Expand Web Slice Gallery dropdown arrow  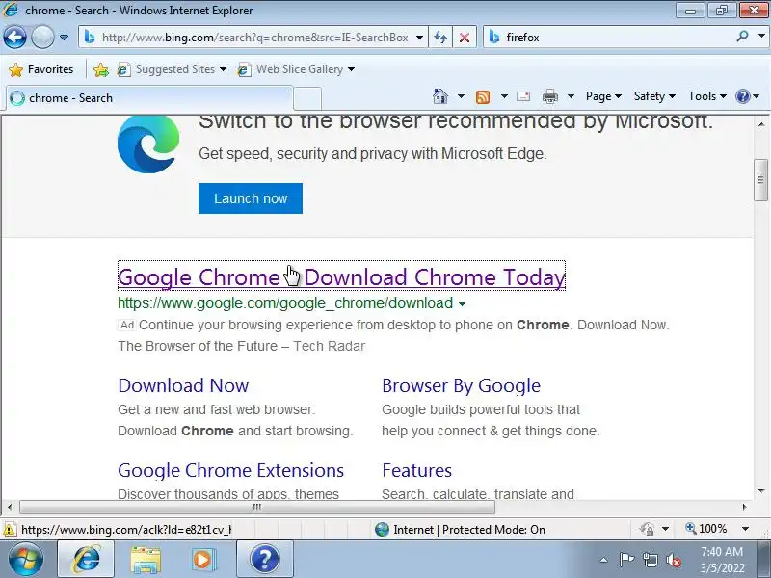point(351,69)
